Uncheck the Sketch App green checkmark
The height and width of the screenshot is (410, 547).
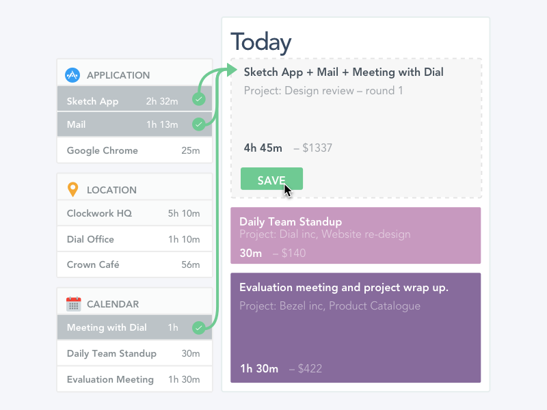(x=198, y=100)
